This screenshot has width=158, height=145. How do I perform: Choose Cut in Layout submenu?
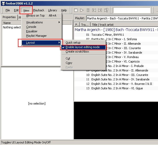point(83,58)
